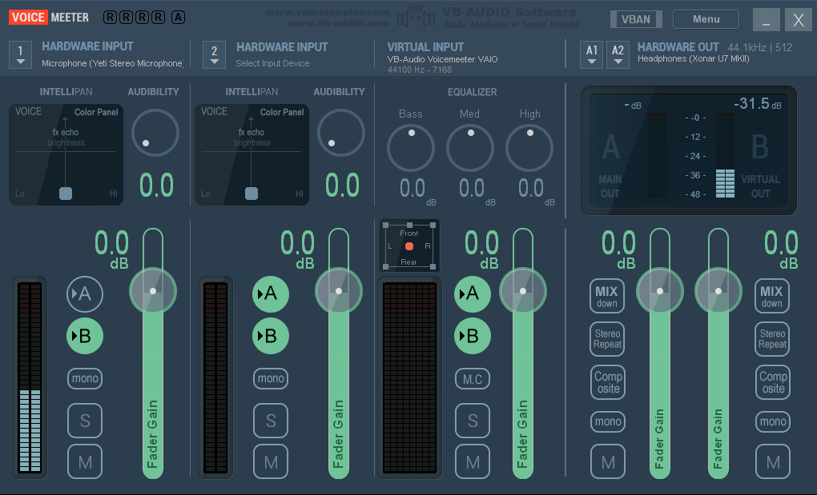Toggle bus B routing on hardware input 2
This screenshot has width=817, height=495.
(x=271, y=336)
